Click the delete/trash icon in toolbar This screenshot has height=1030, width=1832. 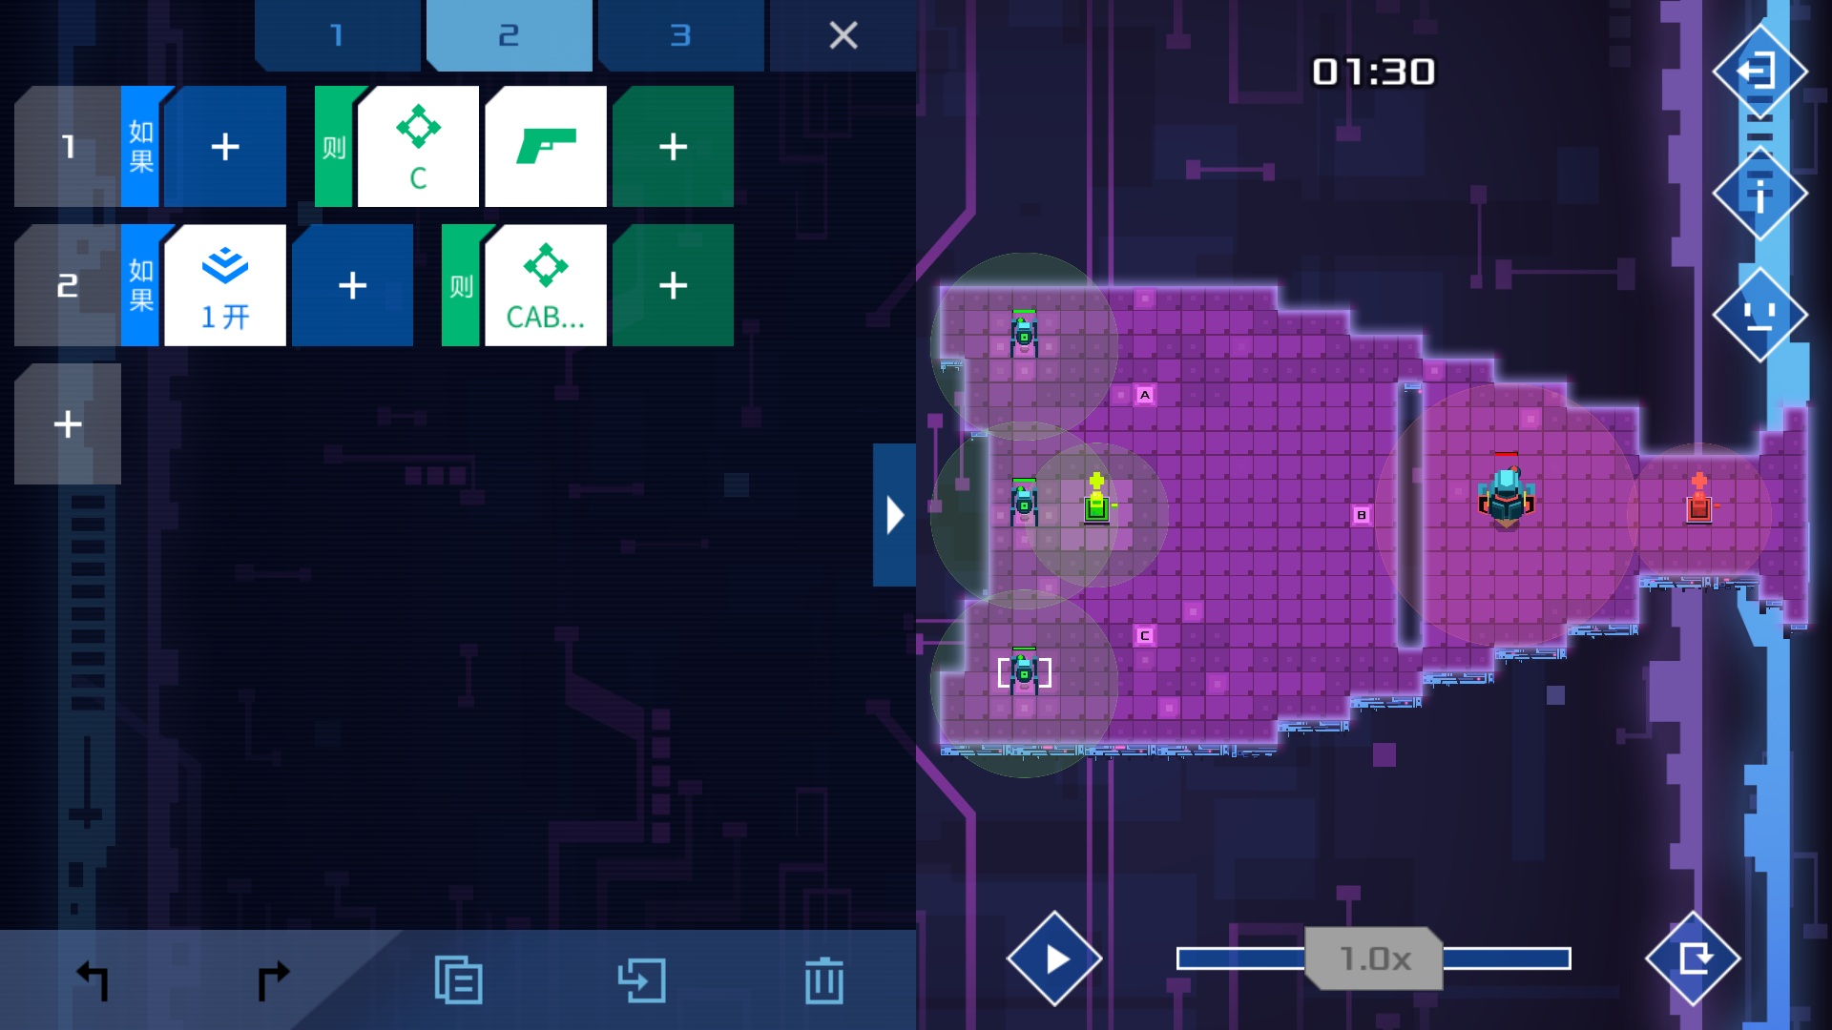pos(824,979)
